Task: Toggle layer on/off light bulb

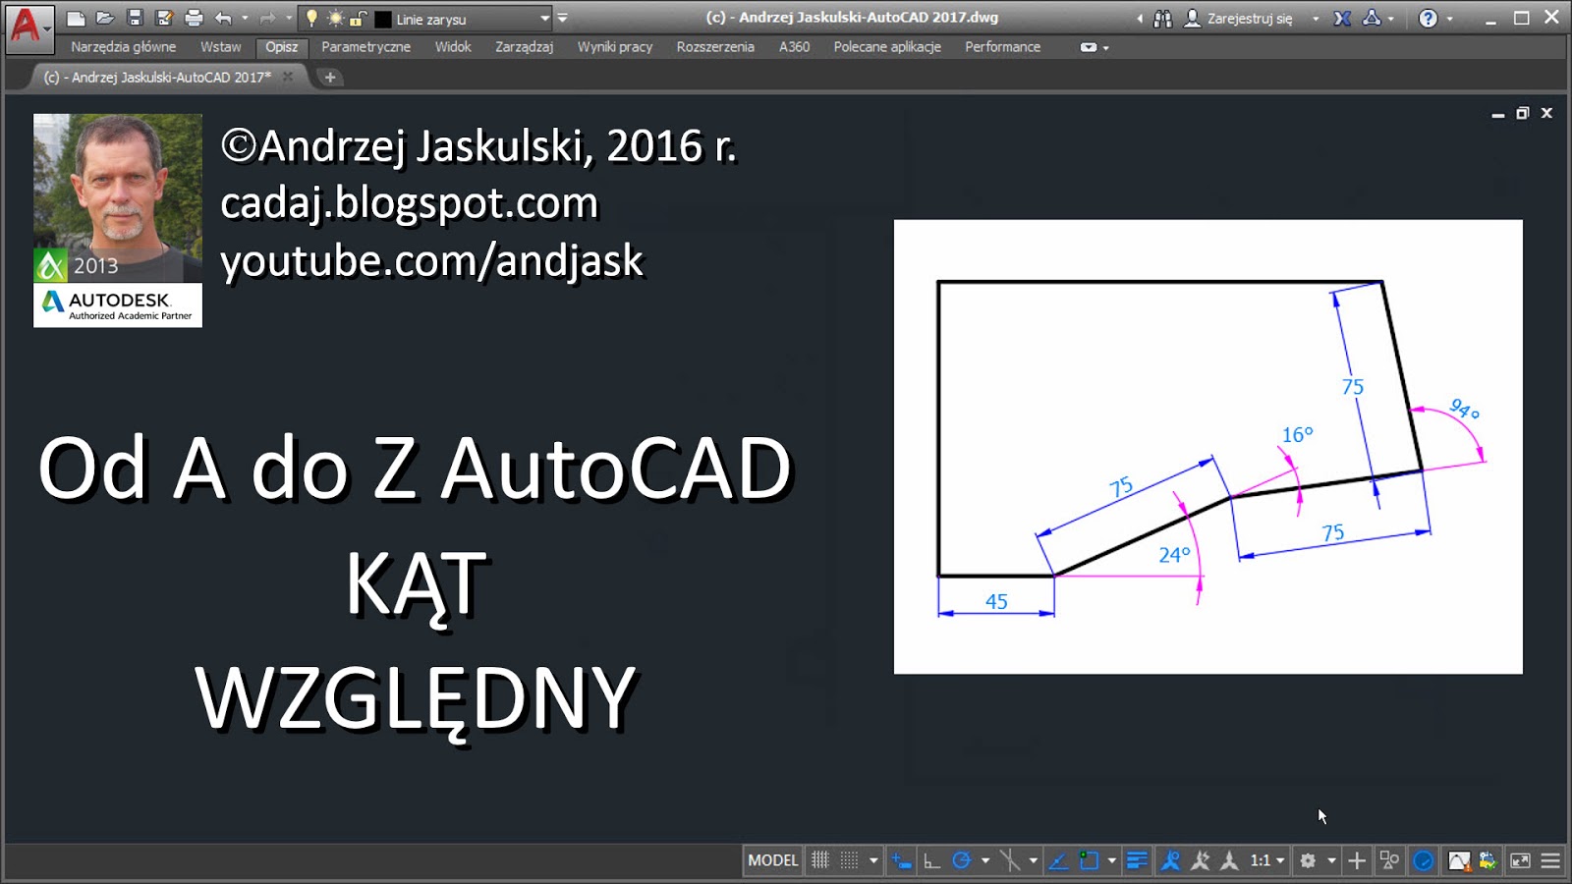Action: [312, 18]
